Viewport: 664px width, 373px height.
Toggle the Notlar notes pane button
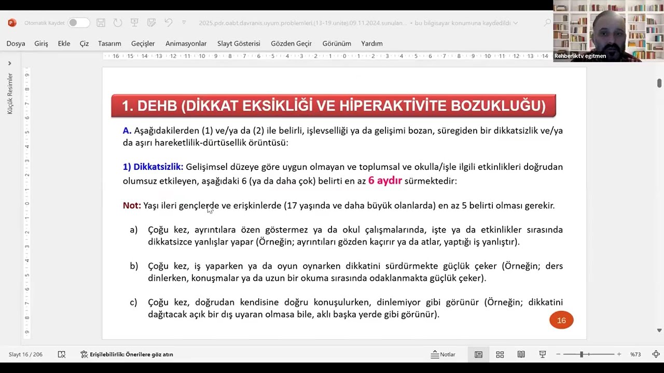[x=443, y=354]
